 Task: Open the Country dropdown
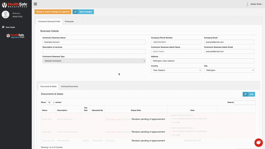[176, 70]
